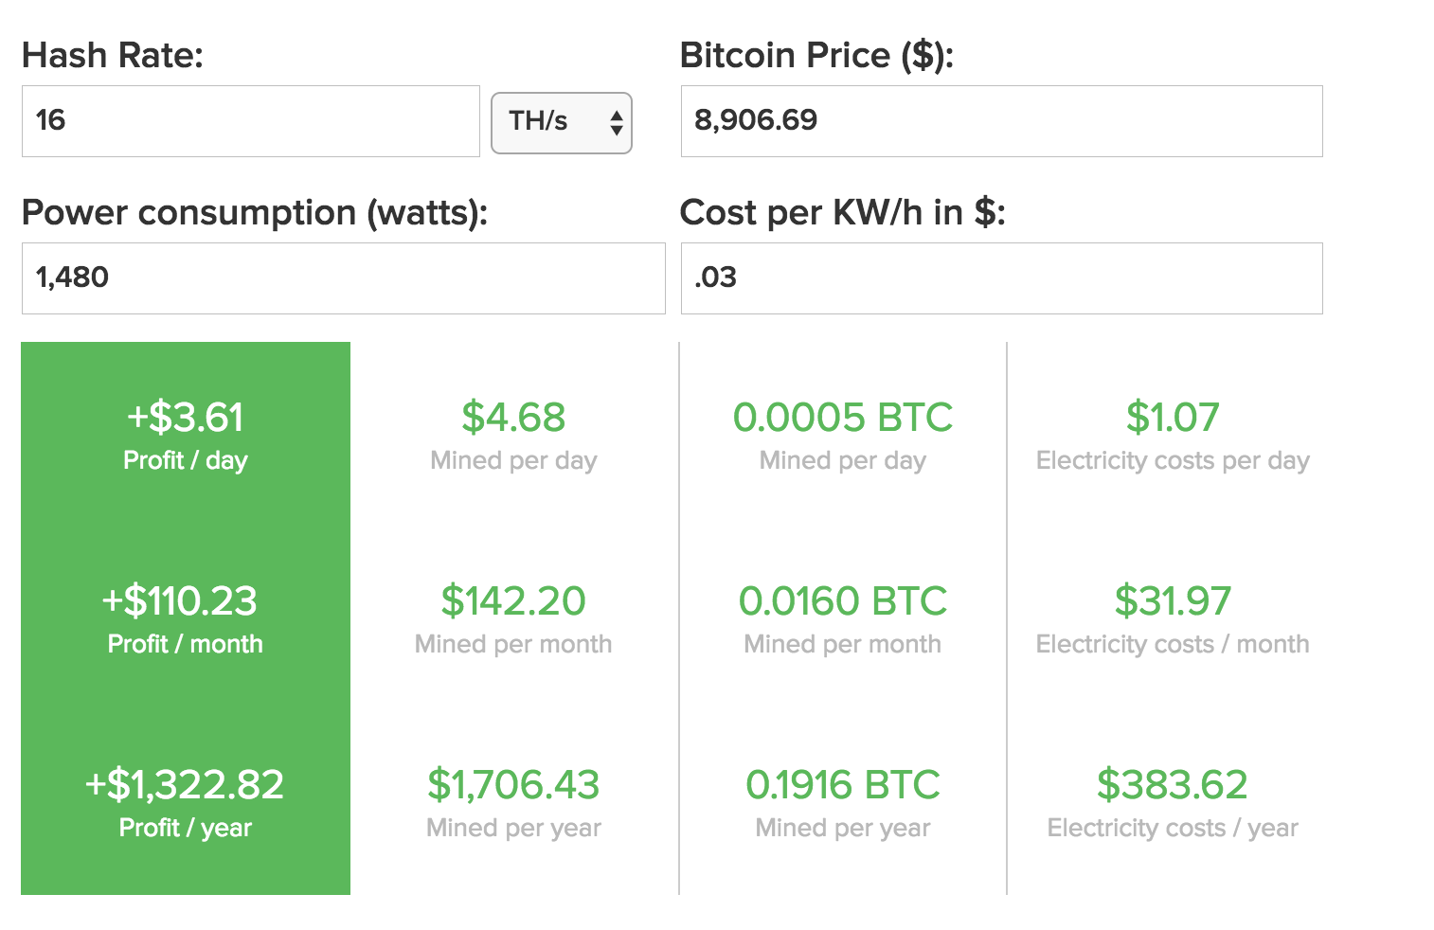The width and height of the screenshot is (1434, 930).
Task: Click the Cost per KW/h field
Action: coord(1001,278)
